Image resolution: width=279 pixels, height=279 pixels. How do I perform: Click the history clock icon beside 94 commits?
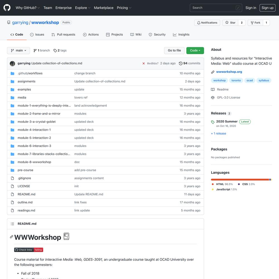pyautogui.click(x=181, y=63)
